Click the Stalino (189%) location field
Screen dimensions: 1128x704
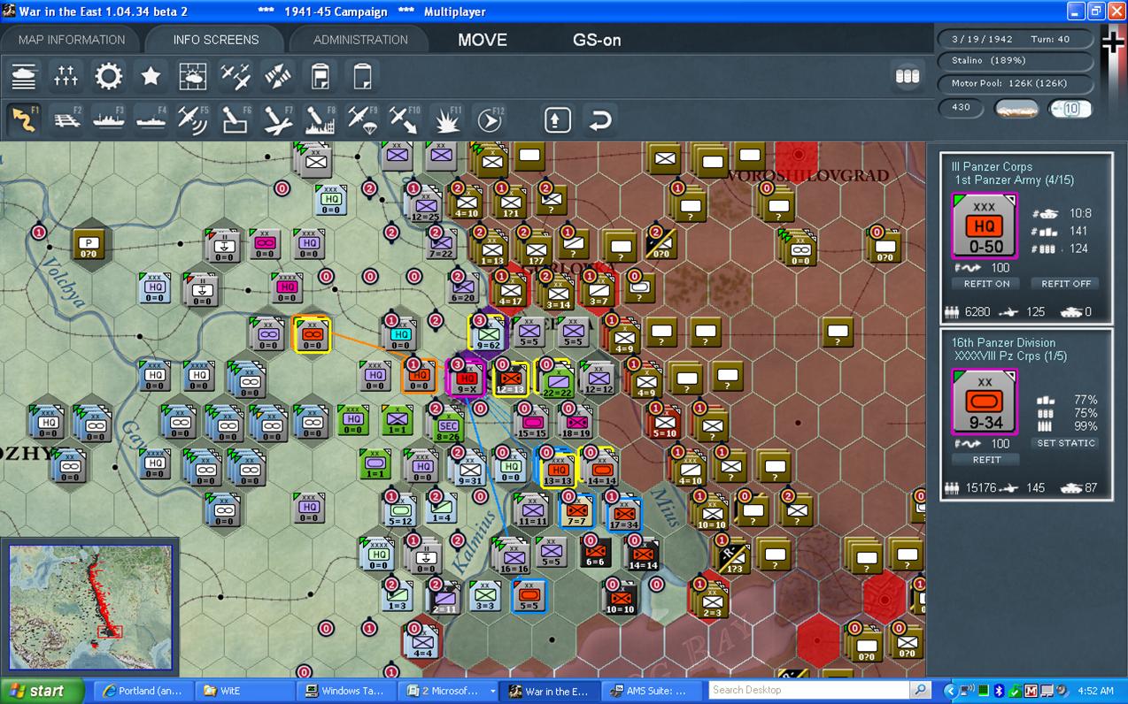(x=1016, y=61)
